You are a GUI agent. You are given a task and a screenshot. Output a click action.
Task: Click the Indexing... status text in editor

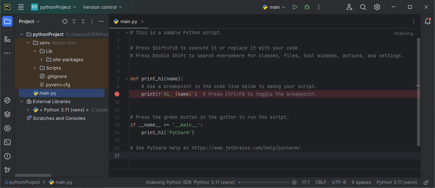(406, 34)
